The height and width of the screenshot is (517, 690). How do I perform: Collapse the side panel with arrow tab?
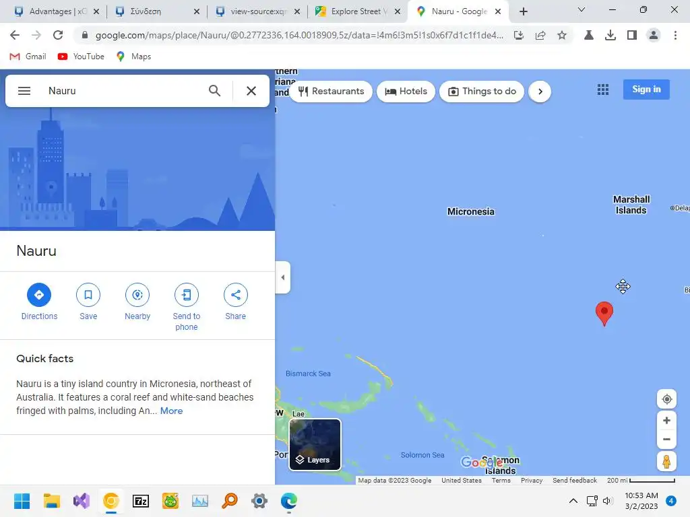click(283, 277)
